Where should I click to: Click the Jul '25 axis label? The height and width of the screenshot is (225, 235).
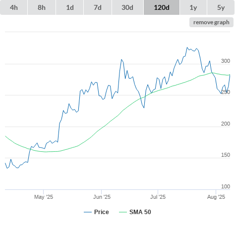(x=158, y=197)
